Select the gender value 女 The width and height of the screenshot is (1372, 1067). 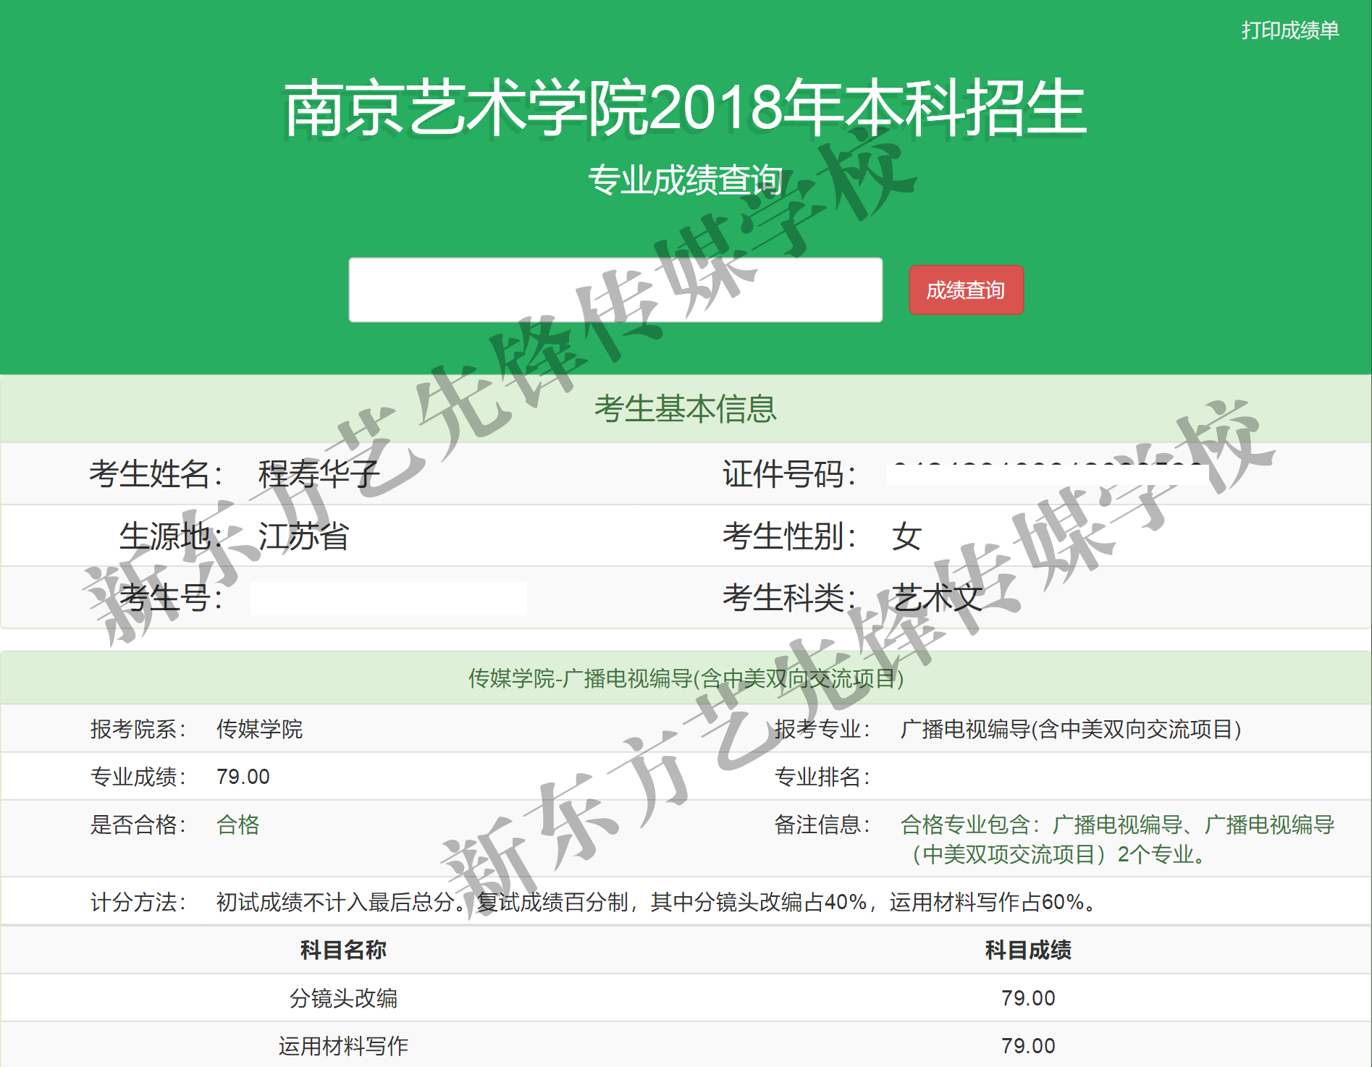(906, 536)
